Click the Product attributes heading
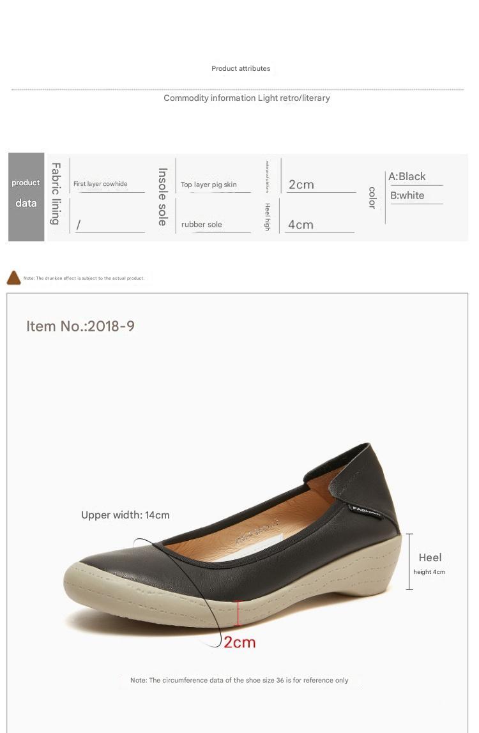479x733 pixels. [241, 68]
